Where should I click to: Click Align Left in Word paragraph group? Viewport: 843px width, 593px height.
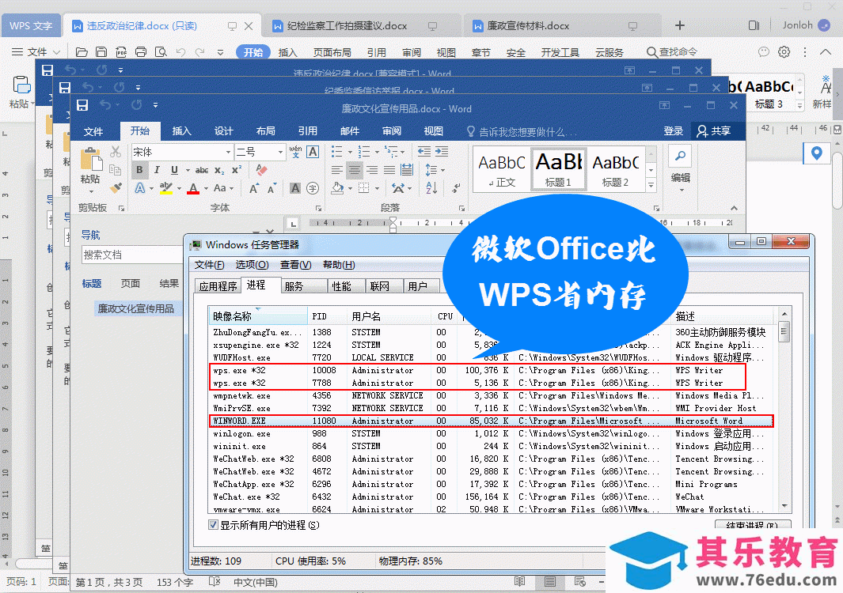(336, 170)
